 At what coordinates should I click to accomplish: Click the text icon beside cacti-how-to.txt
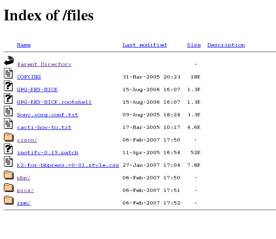tap(8, 124)
